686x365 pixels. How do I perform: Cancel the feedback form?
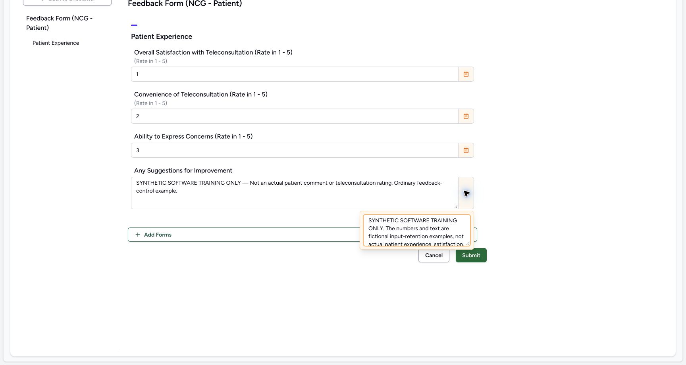[434, 255]
